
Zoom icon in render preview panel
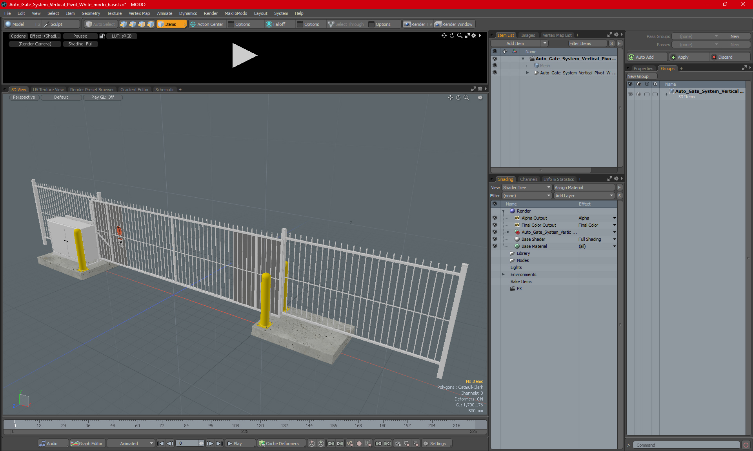[460, 36]
